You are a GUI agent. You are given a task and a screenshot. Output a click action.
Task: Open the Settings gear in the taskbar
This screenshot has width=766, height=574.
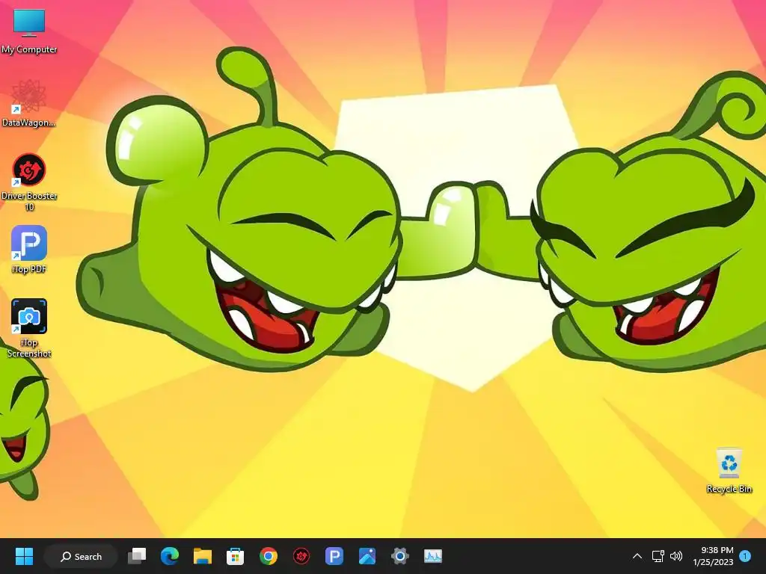click(x=399, y=556)
